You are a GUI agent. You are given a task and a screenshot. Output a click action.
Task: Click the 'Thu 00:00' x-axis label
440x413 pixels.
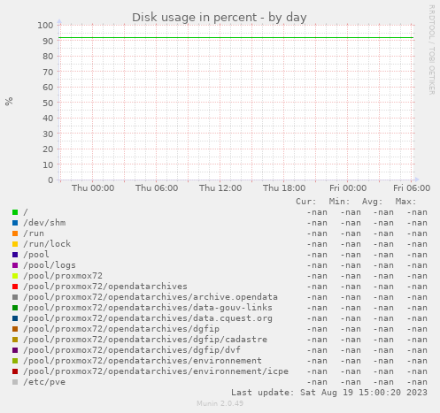click(x=93, y=188)
